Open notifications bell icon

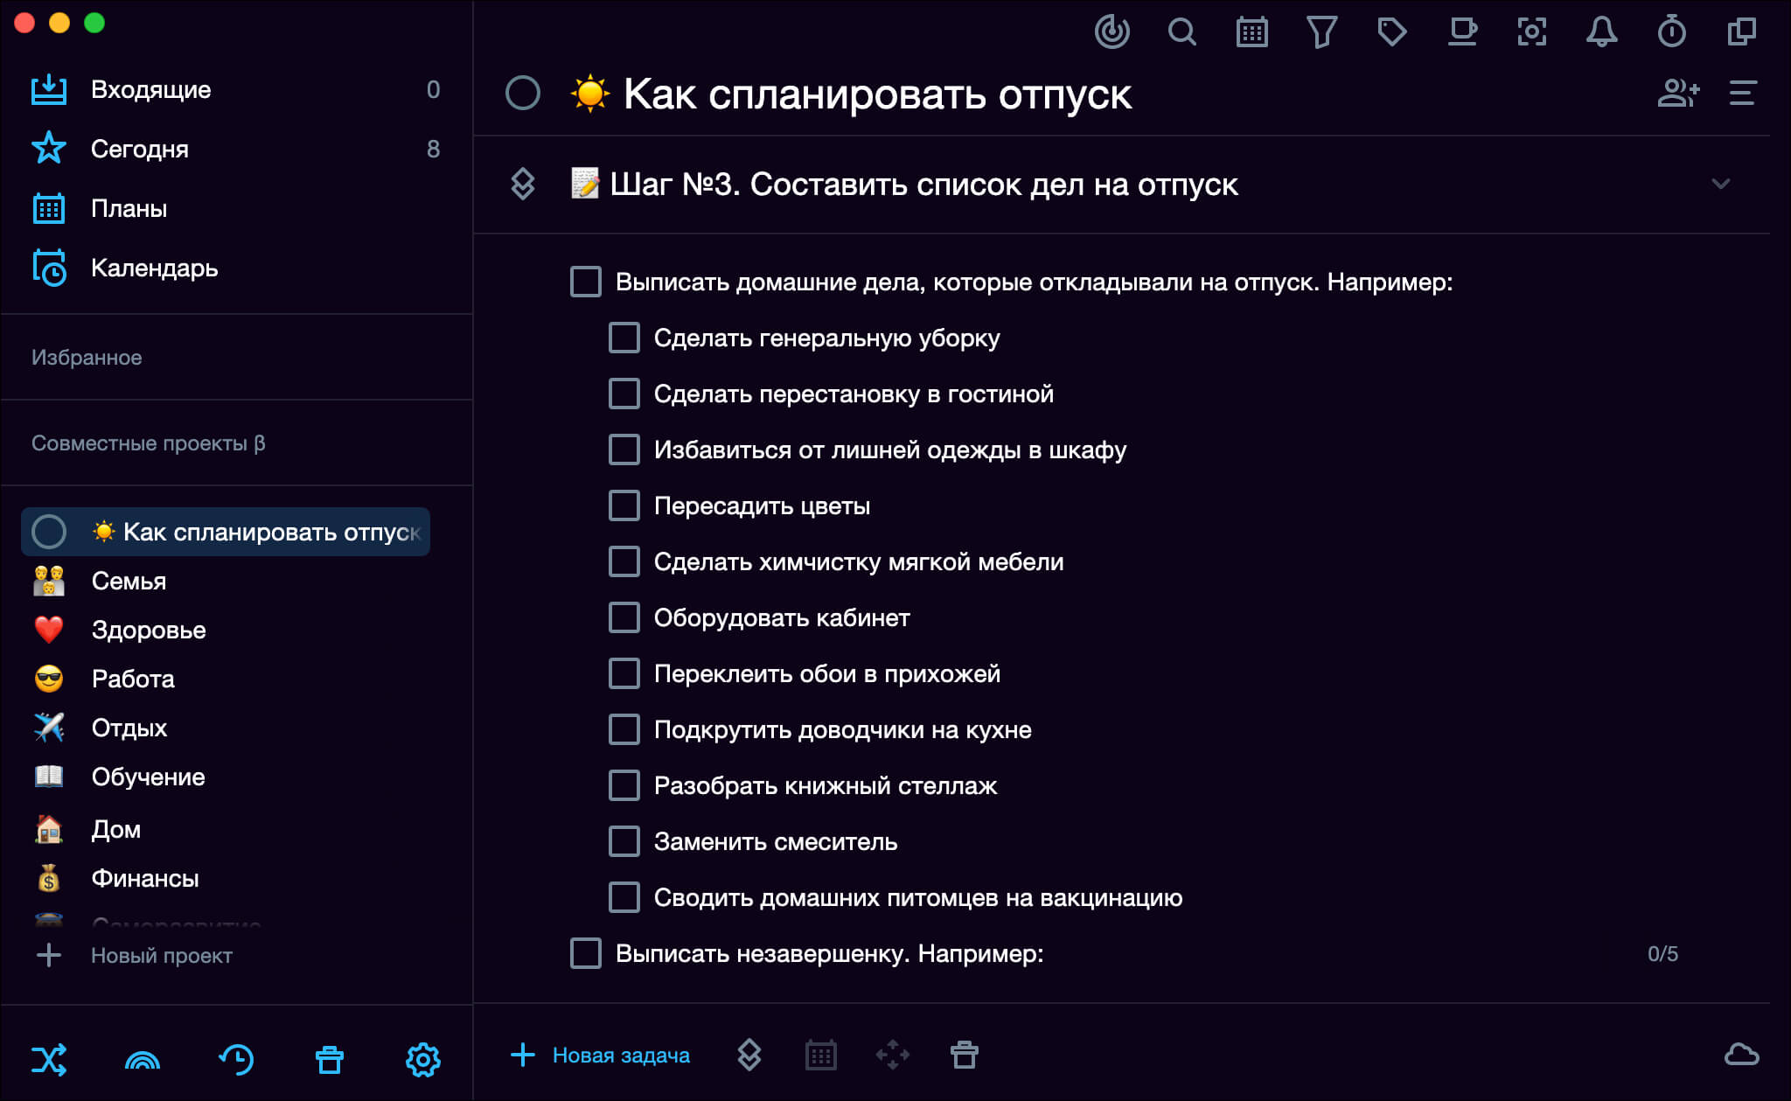1601,32
